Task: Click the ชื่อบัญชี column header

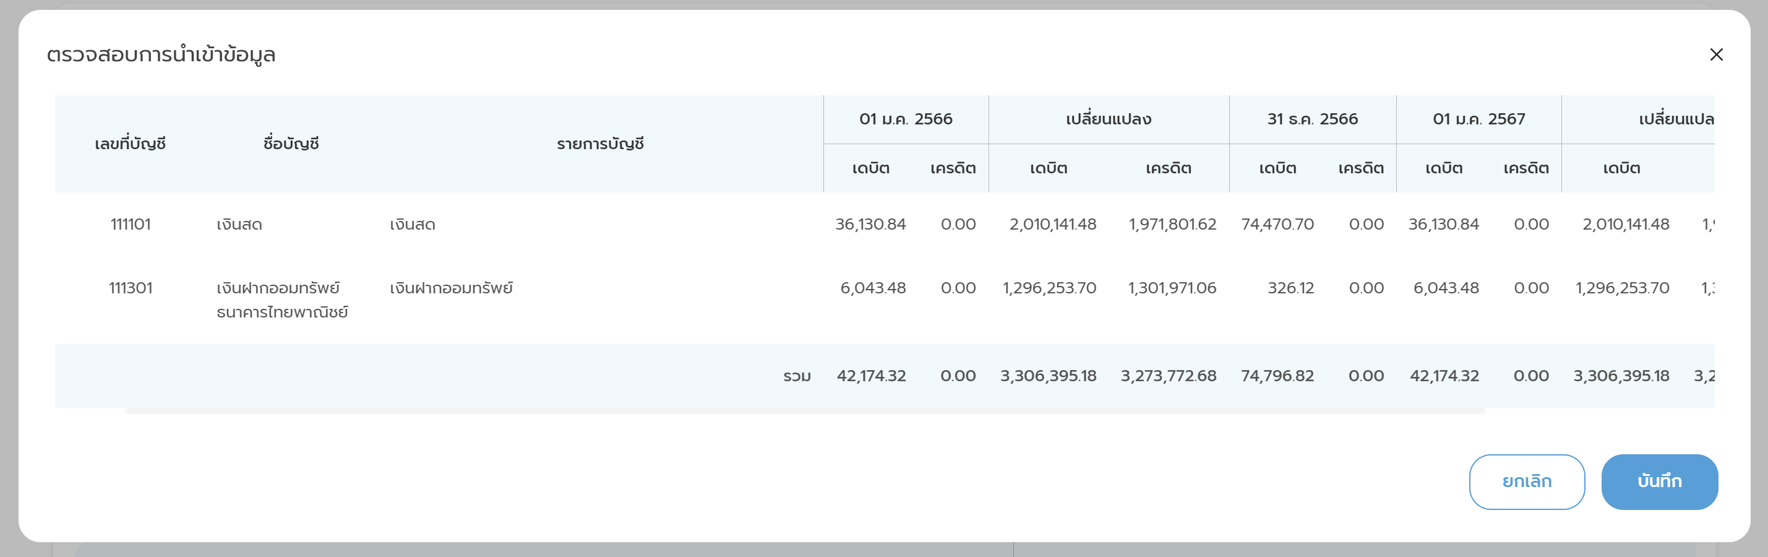Action: [x=291, y=144]
